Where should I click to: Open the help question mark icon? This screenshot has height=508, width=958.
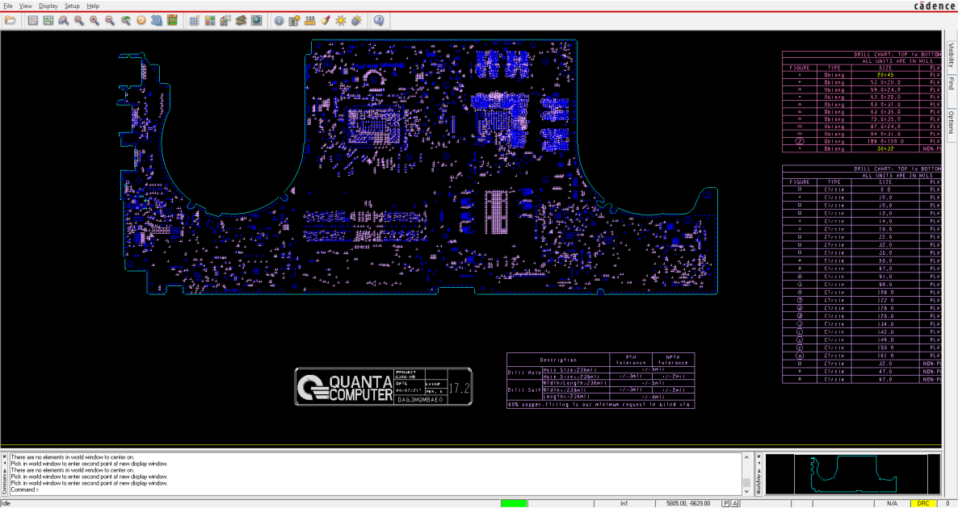coord(379,21)
